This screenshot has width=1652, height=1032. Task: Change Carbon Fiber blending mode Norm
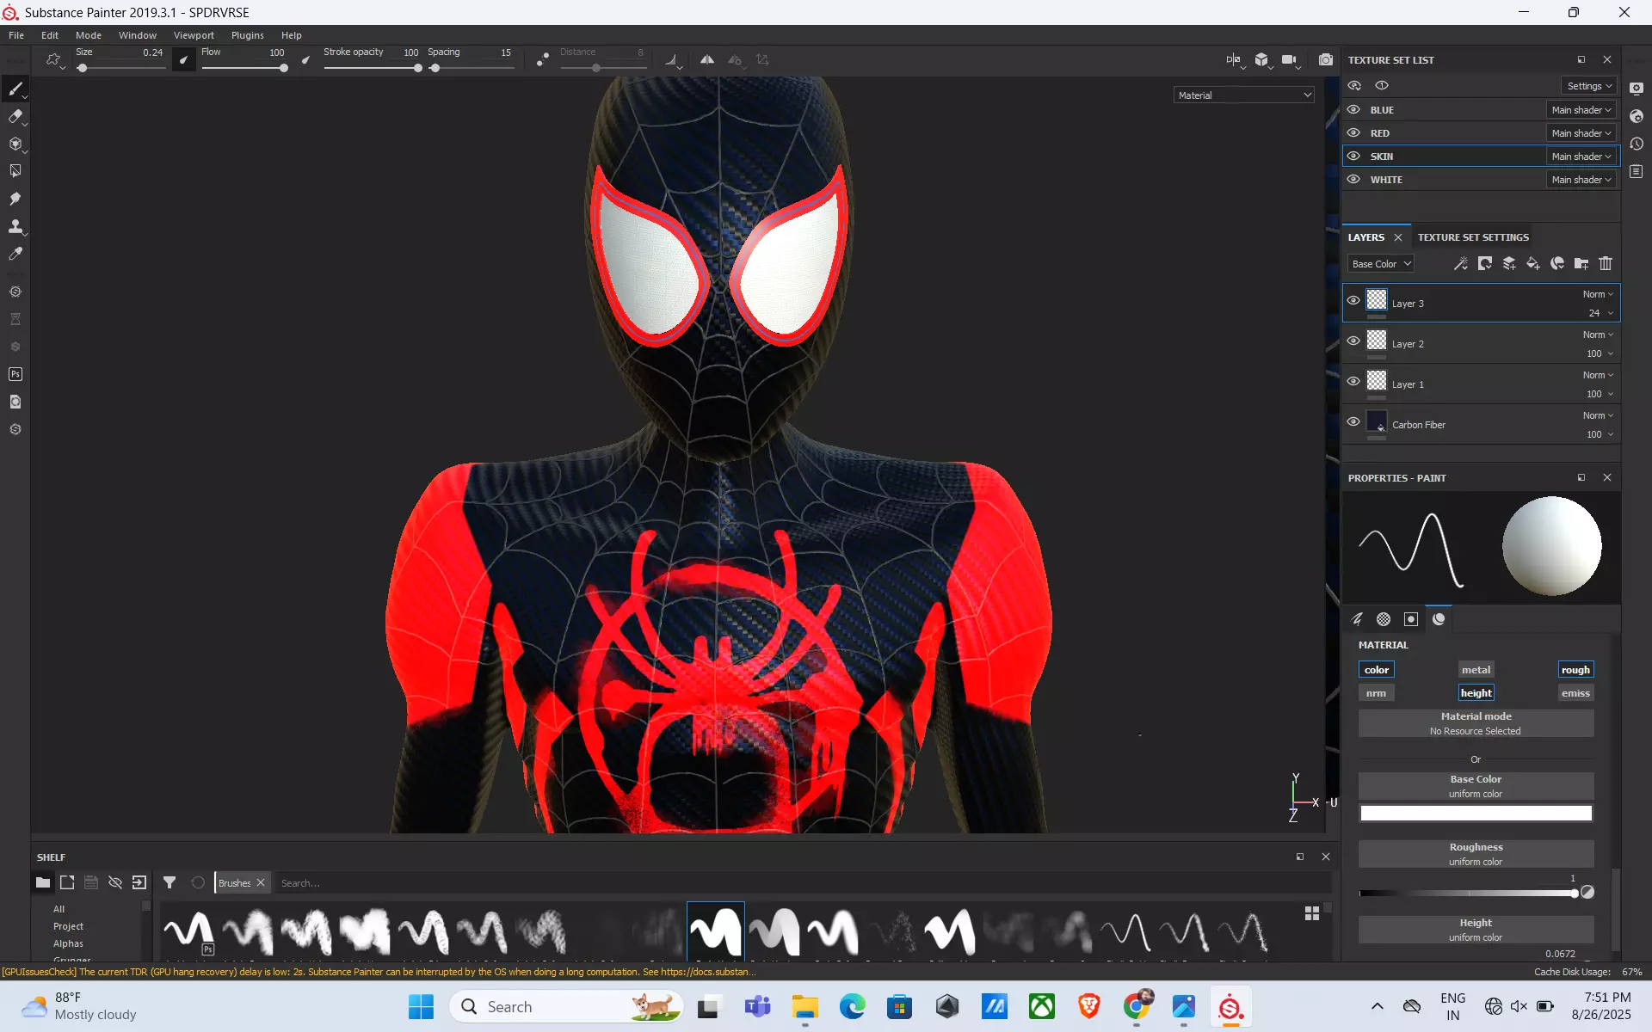tap(1598, 415)
